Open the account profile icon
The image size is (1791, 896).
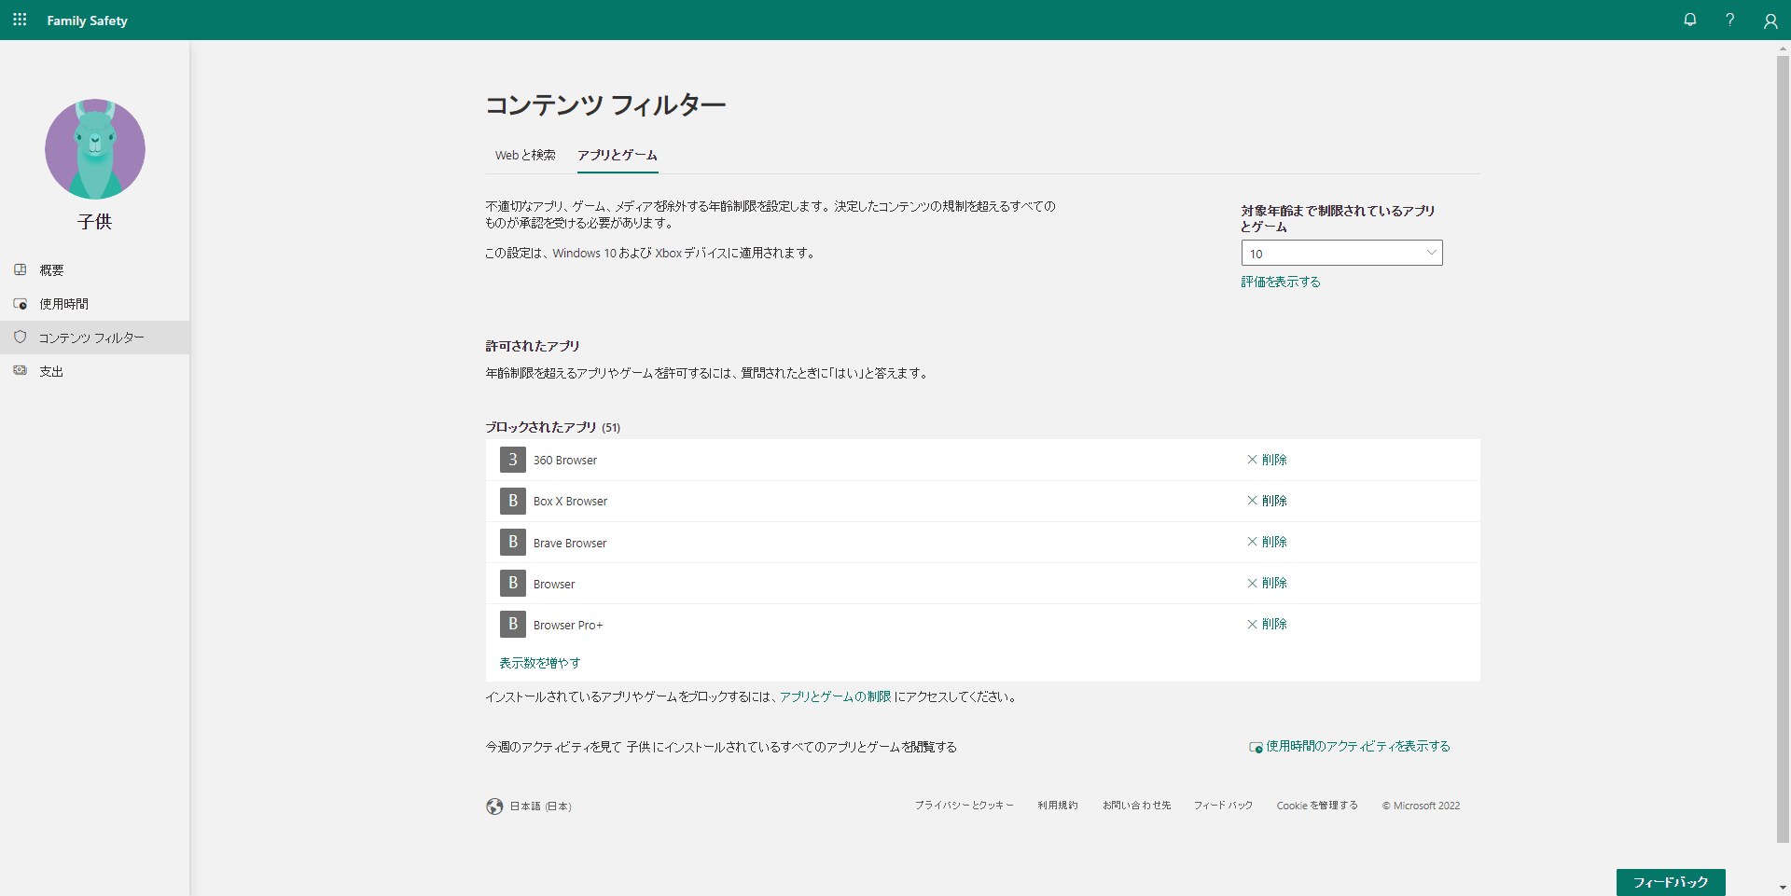coord(1770,21)
